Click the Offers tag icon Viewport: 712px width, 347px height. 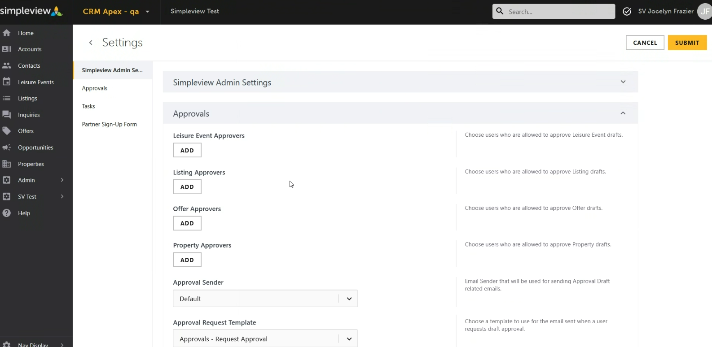(x=7, y=131)
